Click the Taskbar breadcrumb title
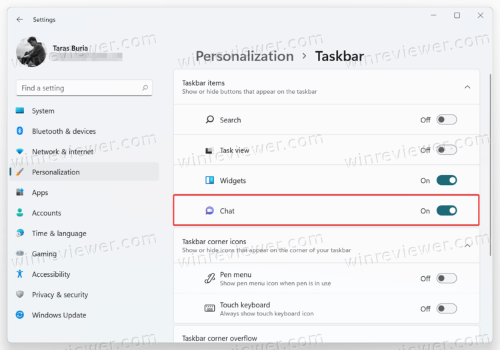The height and width of the screenshot is (350, 500). point(339,57)
